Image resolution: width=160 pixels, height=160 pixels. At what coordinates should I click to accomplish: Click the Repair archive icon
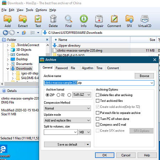pyautogui.click(x=99, y=19)
